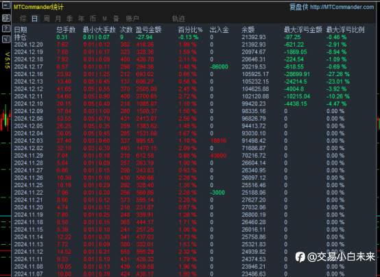The height and width of the screenshot is (277, 380).
Task: Click the -0.13 % percentage value
Action: (x=189, y=37)
